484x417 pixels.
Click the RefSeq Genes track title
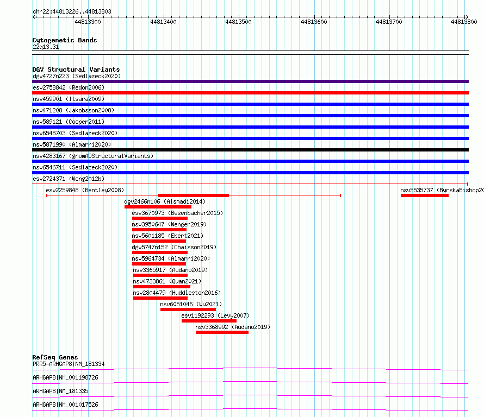[x=55, y=357]
